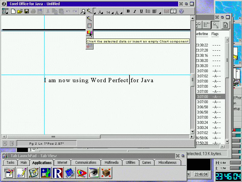Paste from clipboard using the toolbar icon

point(61,11)
